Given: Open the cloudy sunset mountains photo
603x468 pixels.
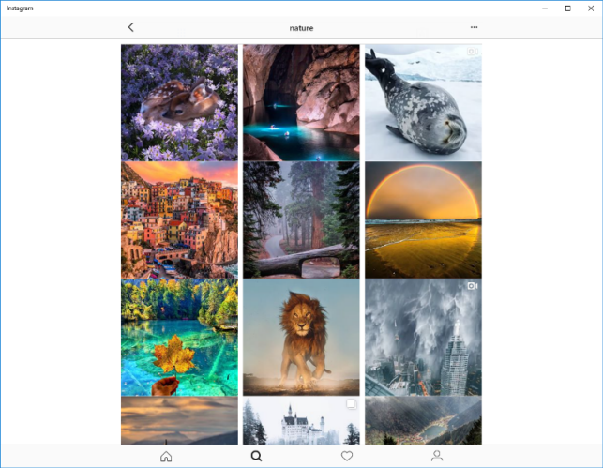Looking at the screenshot, I should pyautogui.click(x=179, y=421).
